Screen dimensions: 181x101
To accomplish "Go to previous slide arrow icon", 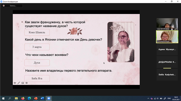I will pos(15,83).
